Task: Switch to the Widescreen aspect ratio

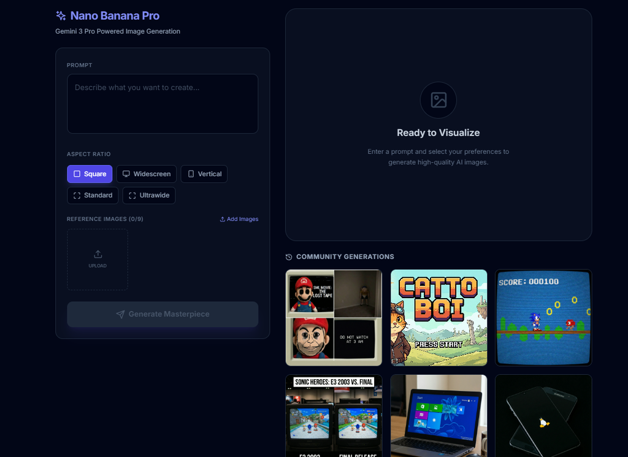Action: pos(147,174)
